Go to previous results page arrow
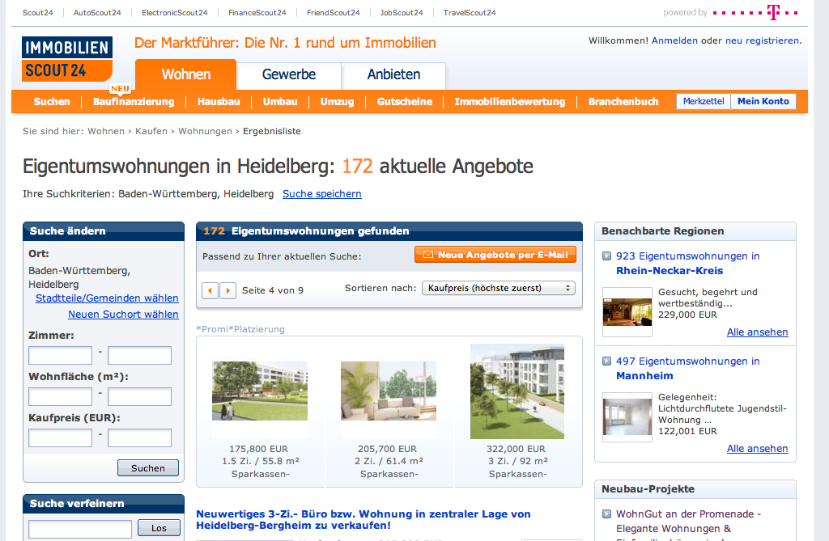Screen dimensions: 829x541 tap(210, 290)
